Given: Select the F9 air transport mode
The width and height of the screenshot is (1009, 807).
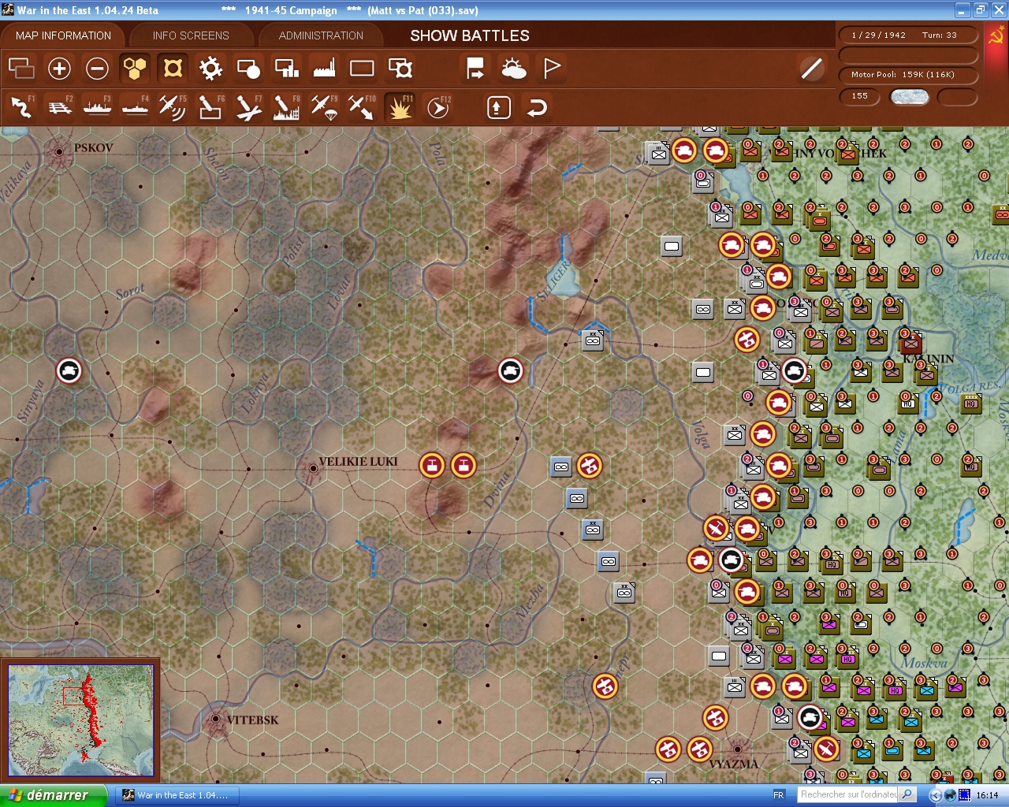Looking at the screenshot, I should coord(324,107).
